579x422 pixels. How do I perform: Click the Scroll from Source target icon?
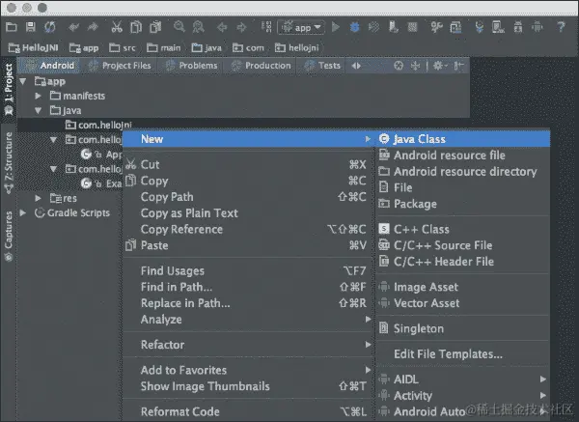398,66
